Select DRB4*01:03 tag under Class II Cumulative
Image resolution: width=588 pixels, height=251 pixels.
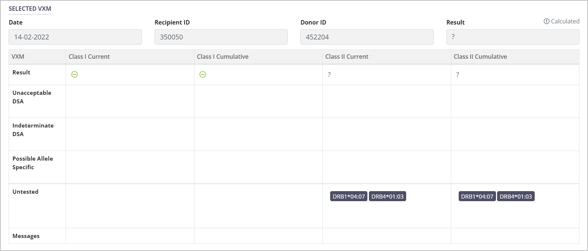pos(516,196)
